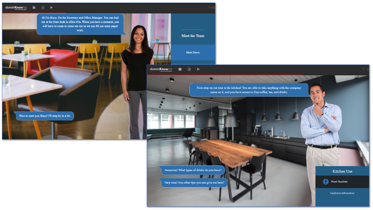The width and height of the screenshot is (373, 210).
Task: Click the document icon in the kitchen slide toolbar
Action: coord(189,69)
